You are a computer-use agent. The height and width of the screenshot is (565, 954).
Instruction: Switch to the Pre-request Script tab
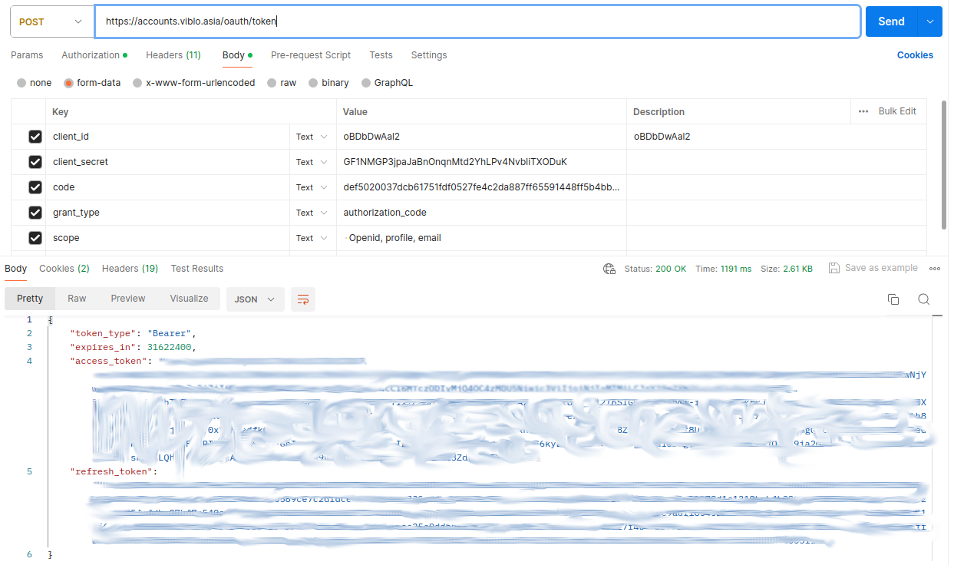click(x=310, y=55)
